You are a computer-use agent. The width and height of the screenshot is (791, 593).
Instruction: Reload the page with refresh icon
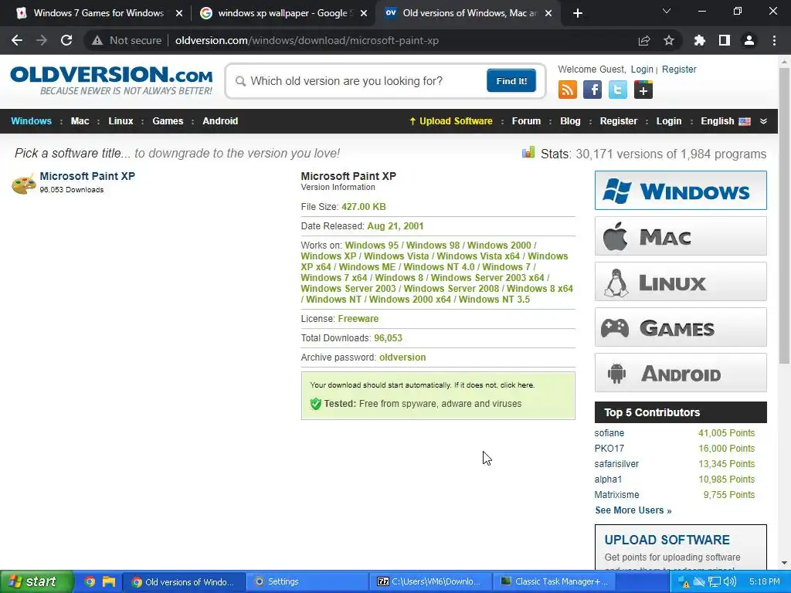click(66, 40)
